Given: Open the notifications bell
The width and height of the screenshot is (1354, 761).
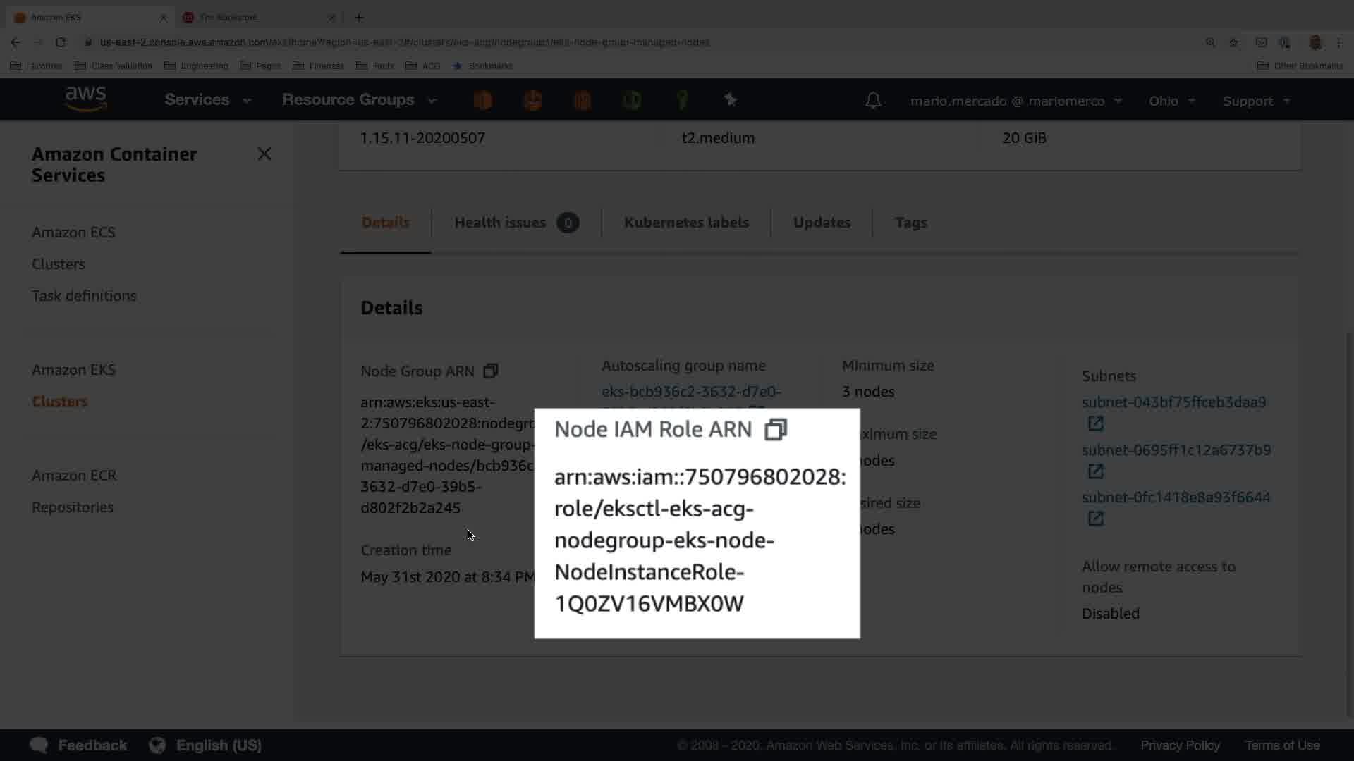Looking at the screenshot, I should coord(873,101).
